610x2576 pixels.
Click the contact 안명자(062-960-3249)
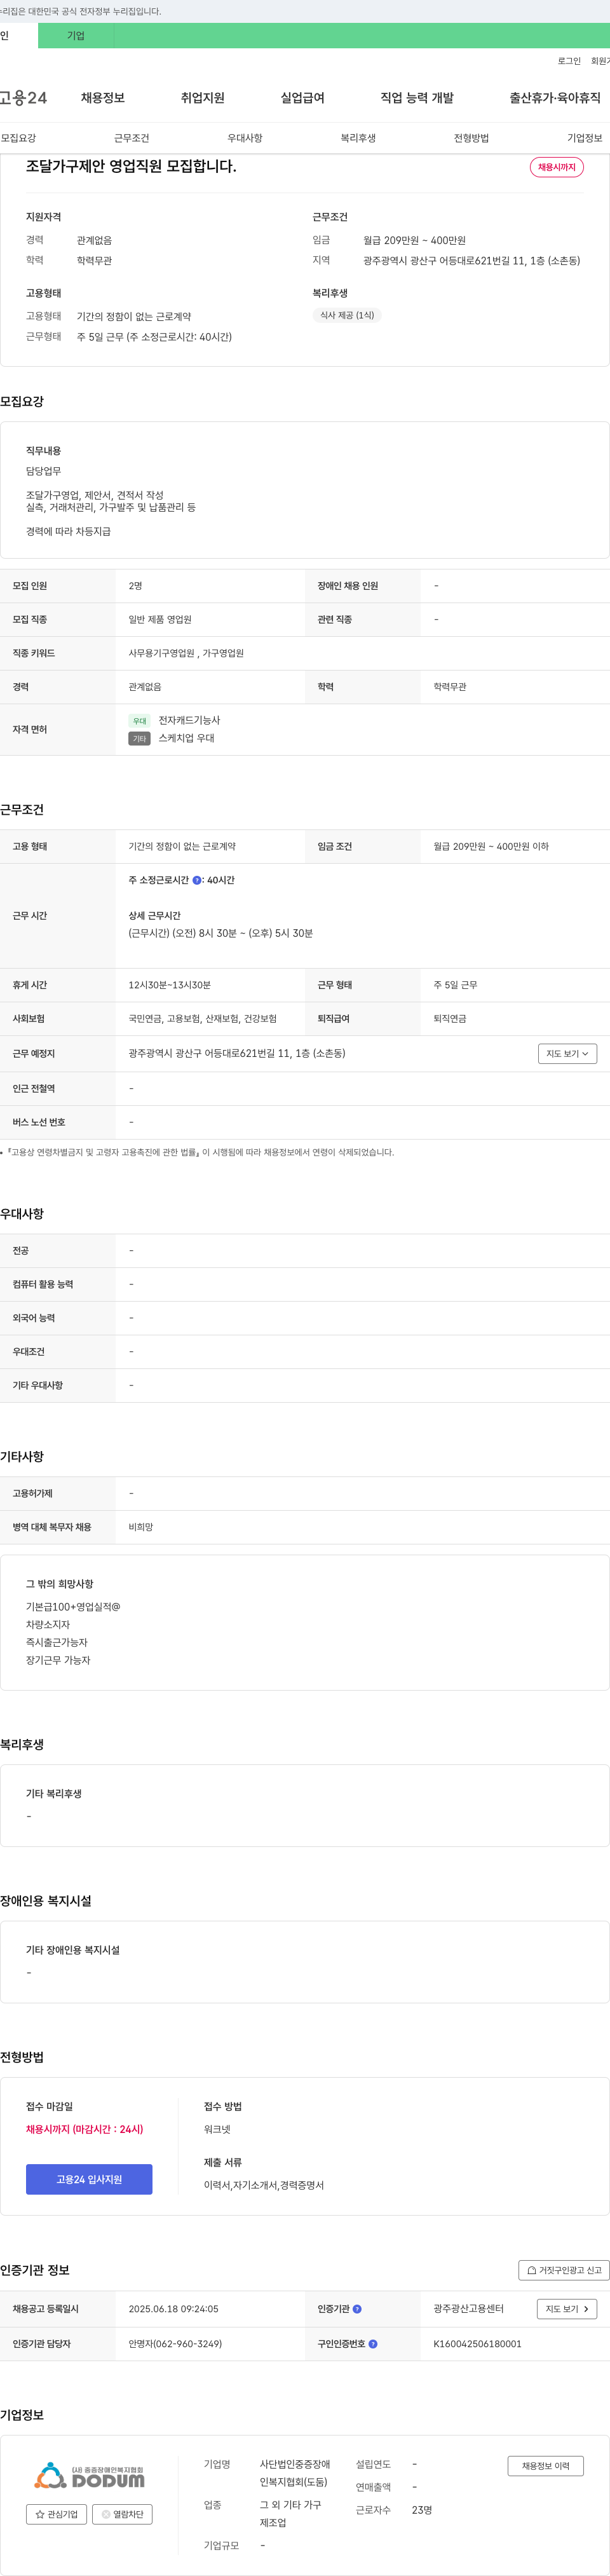coord(175,2344)
